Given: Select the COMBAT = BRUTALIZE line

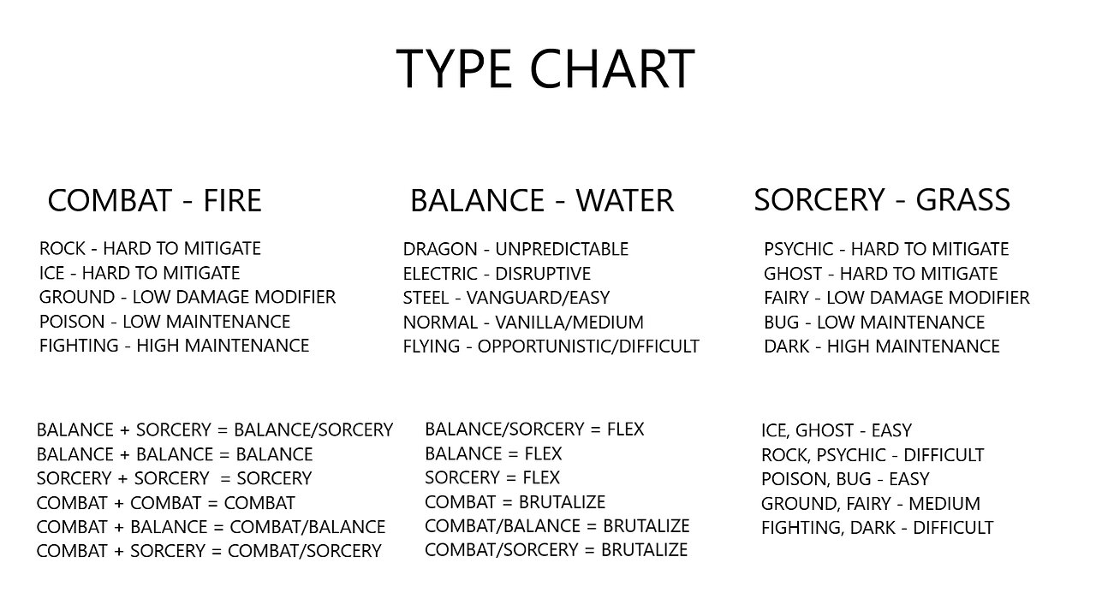Looking at the screenshot, I should coord(515,502).
